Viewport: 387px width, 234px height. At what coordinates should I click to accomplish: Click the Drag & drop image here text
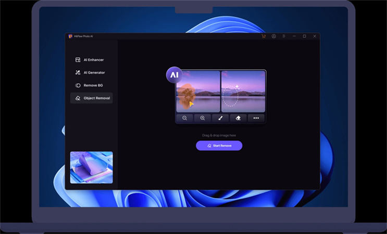click(219, 135)
